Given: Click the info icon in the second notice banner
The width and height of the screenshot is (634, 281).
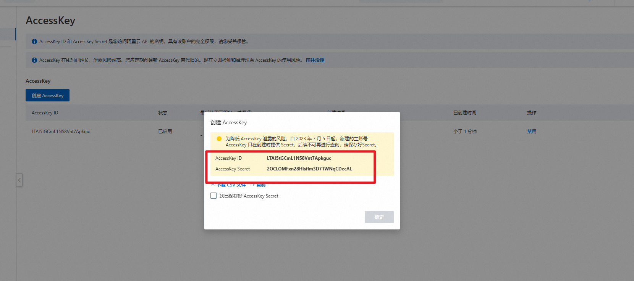Looking at the screenshot, I should (34, 60).
